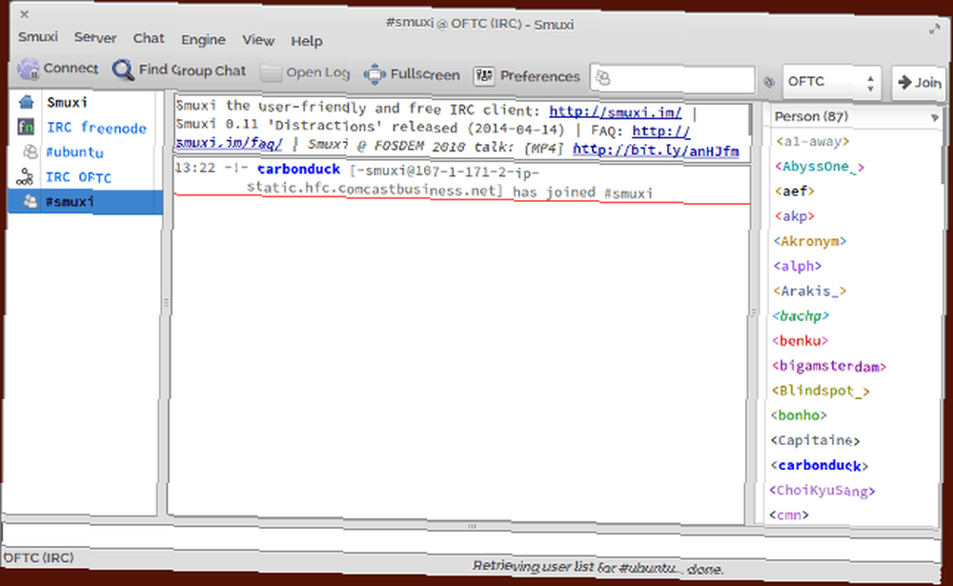This screenshot has width=953, height=586.
Task: Click the group icon beside #smuxi
Action: [30, 201]
